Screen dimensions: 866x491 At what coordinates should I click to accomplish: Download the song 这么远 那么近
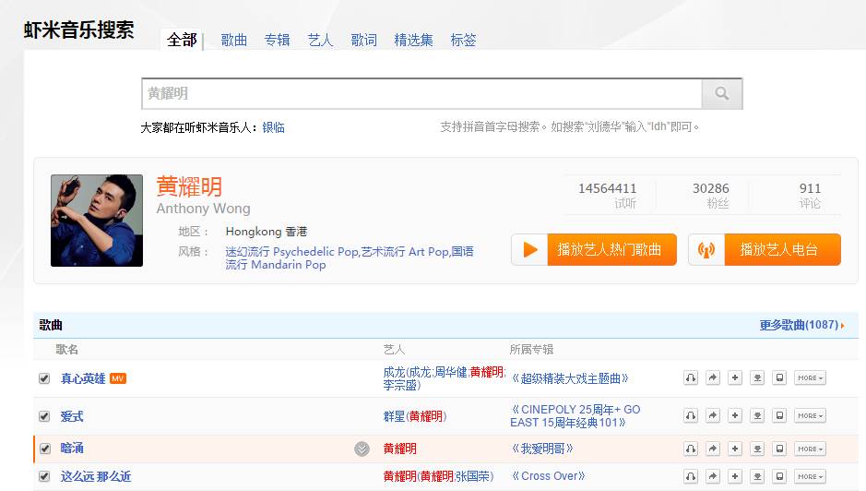pos(757,476)
